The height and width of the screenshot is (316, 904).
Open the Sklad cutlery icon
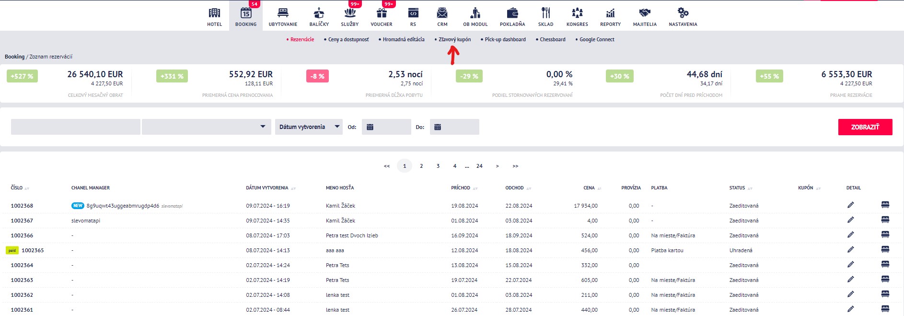pyautogui.click(x=545, y=13)
